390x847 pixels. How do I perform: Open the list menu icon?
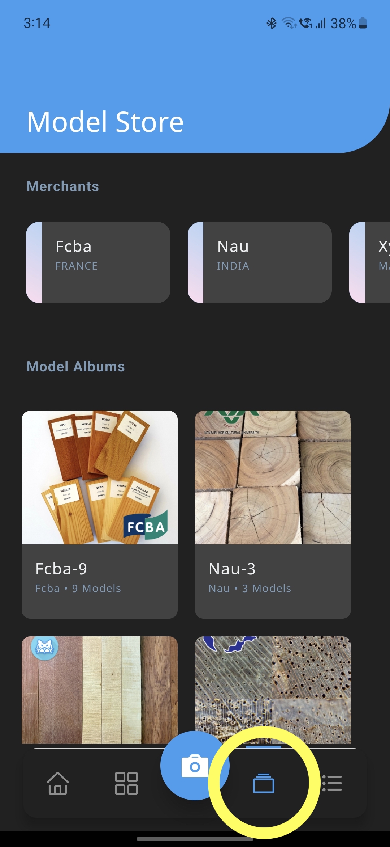pos(332,783)
